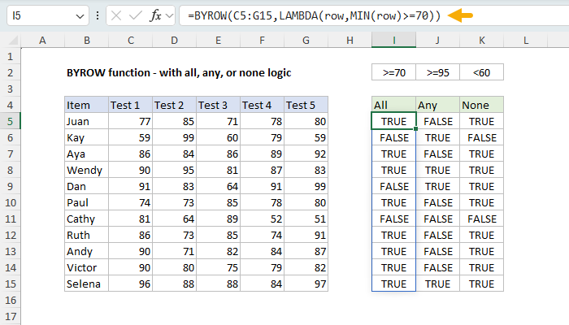Click Dan's Test 3 score 64
Screen dimensions: 569x325
pos(219,186)
